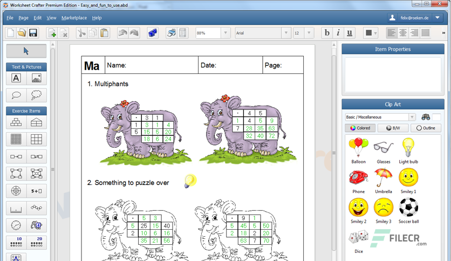Switch clip art to B/W style
The width and height of the screenshot is (451, 261).
pos(393,128)
